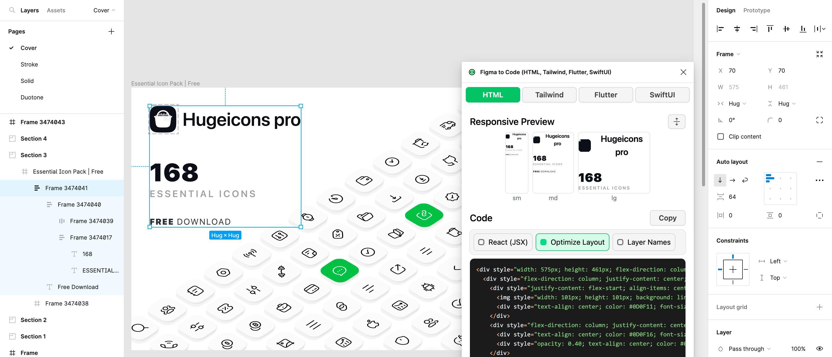Click the Copy code button

pyautogui.click(x=667, y=218)
